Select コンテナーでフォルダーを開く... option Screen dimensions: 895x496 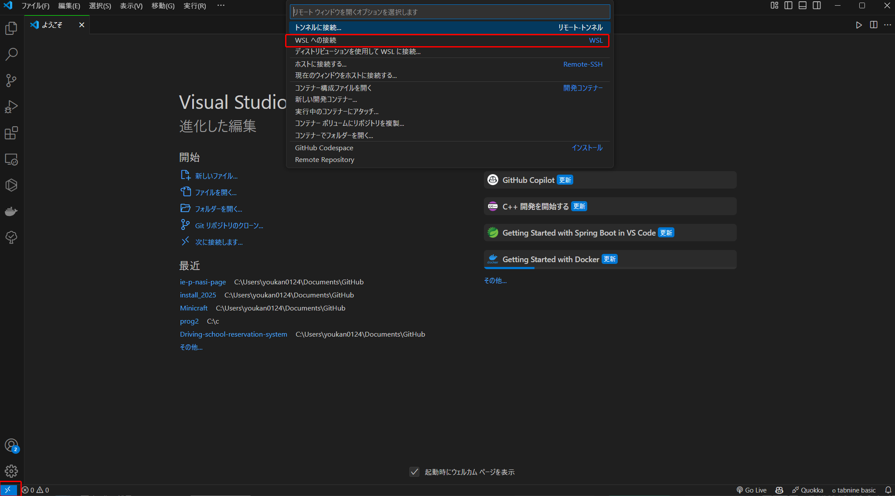449,135
